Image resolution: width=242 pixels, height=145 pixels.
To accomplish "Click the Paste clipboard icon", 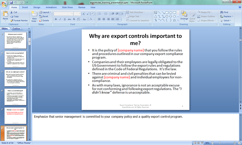I will click(x=5, y=14).
